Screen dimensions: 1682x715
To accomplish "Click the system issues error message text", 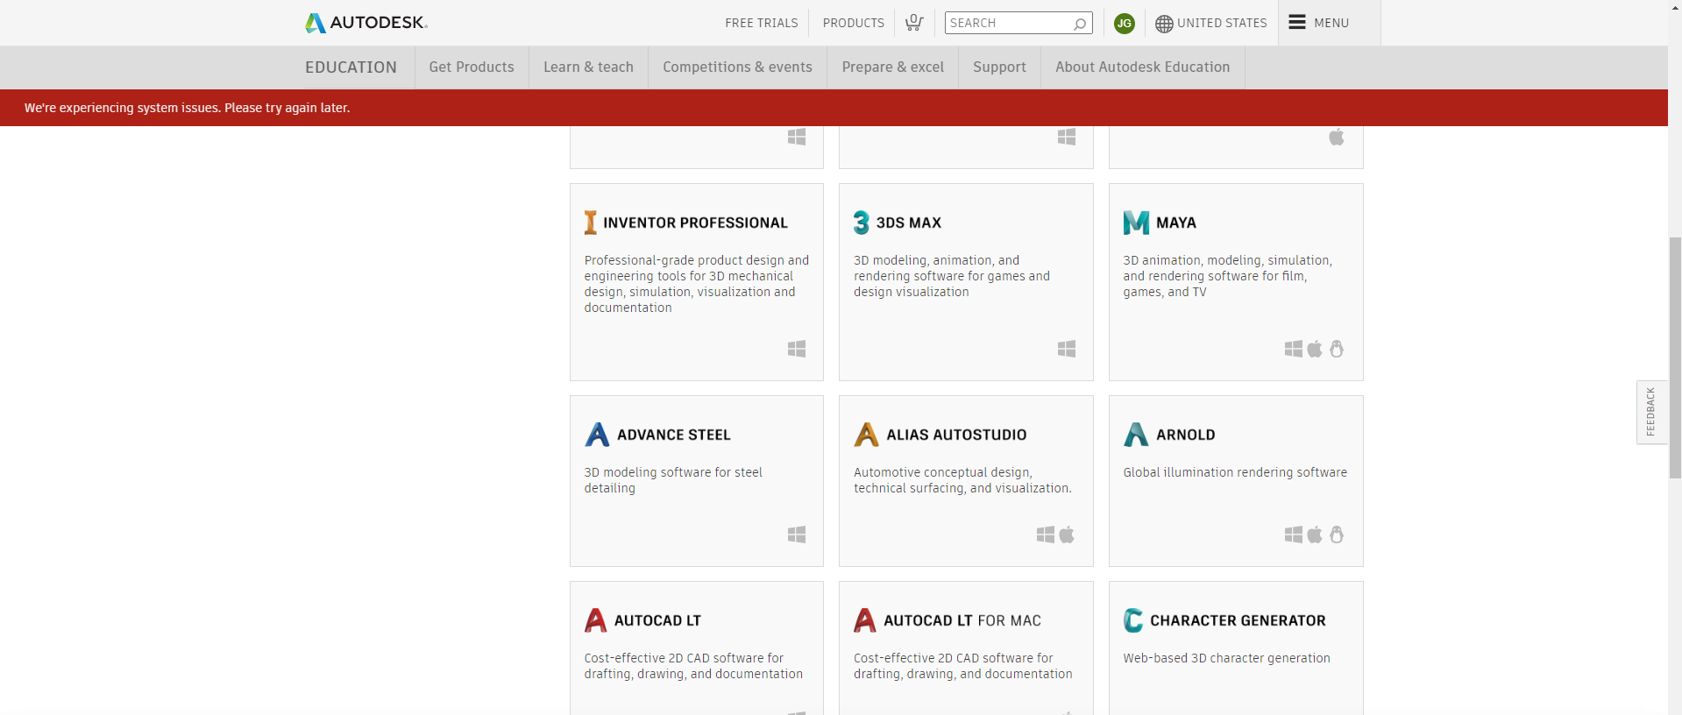I will (187, 108).
